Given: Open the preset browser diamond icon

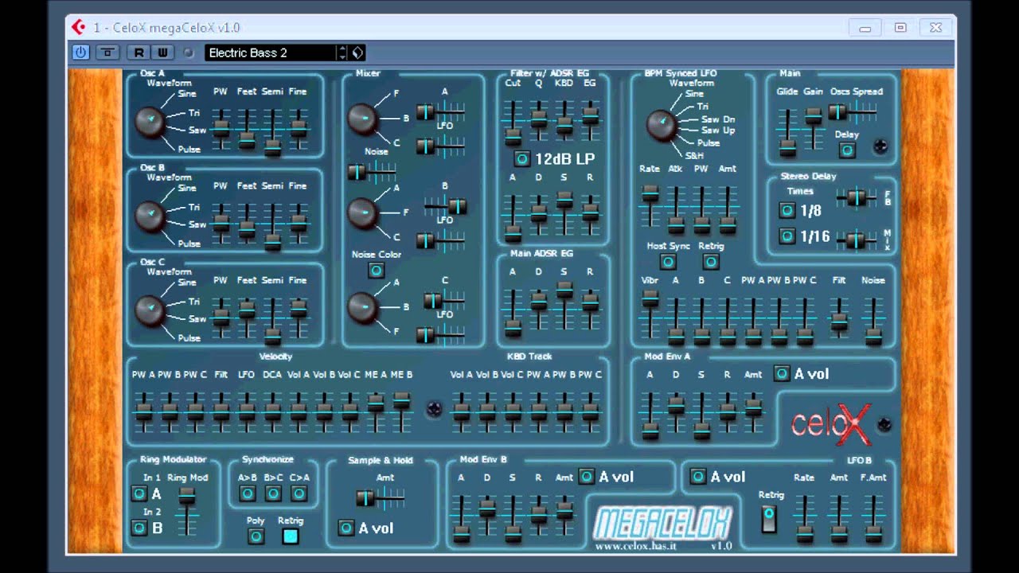Looking at the screenshot, I should pyautogui.click(x=357, y=53).
